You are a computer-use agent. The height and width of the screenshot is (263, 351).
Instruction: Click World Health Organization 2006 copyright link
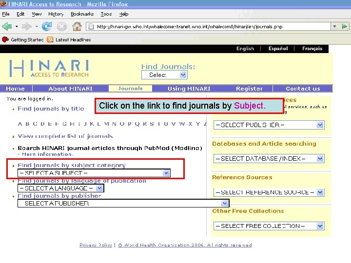[185, 245]
